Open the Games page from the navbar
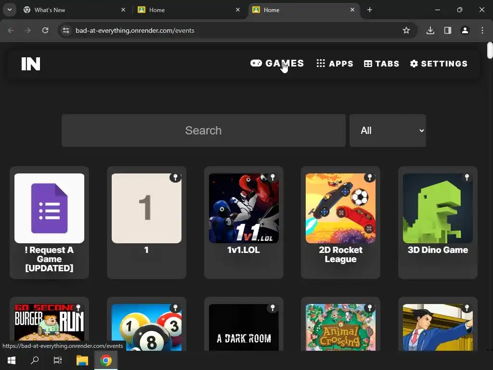The height and width of the screenshot is (370, 493). click(277, 63)
